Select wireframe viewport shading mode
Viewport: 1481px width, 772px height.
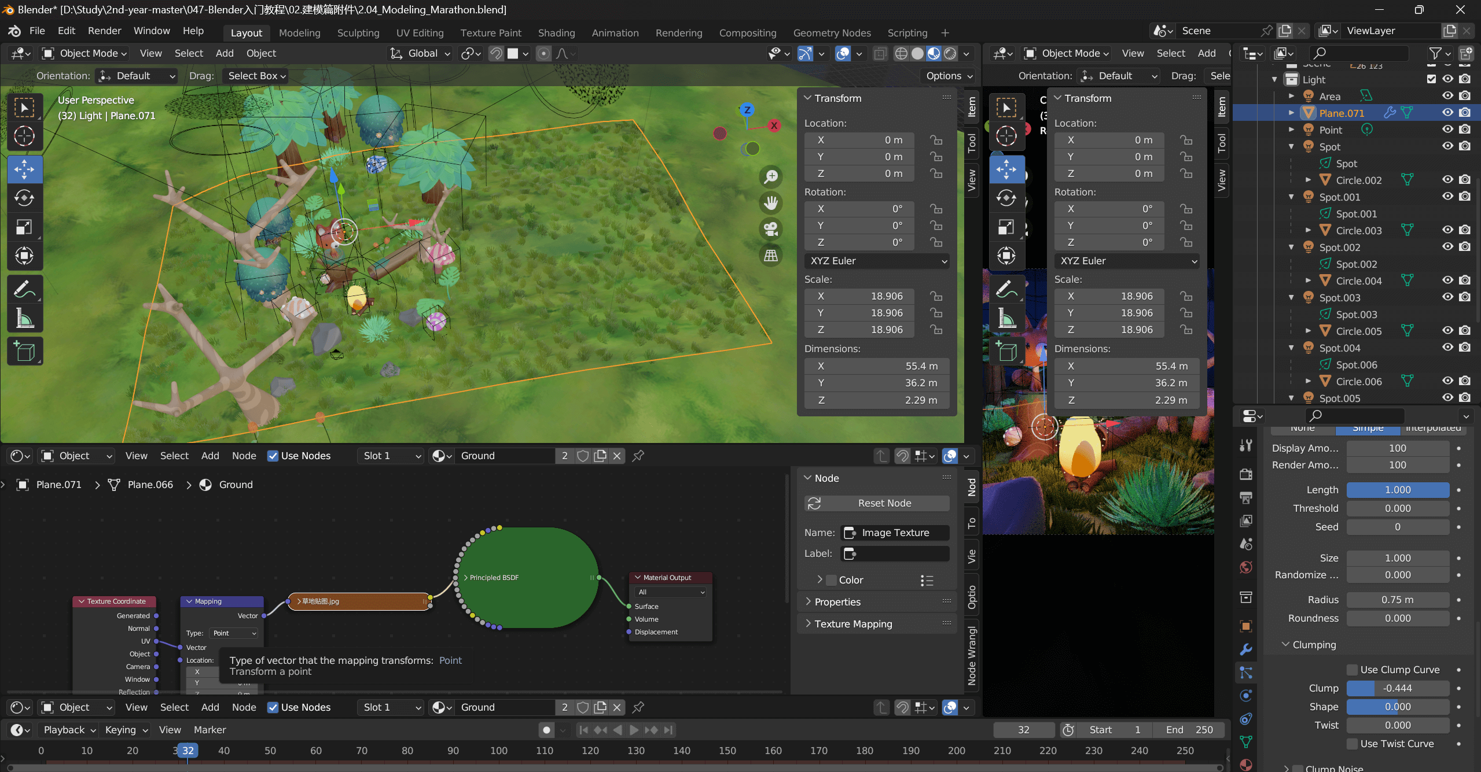click(x=901, y=54)
